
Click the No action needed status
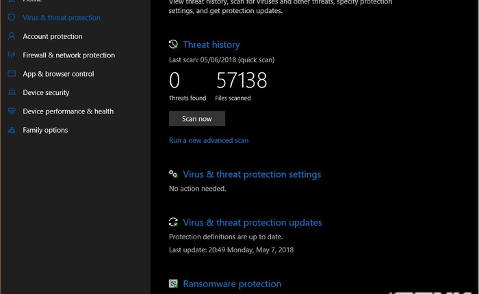(x=197, y=189)
